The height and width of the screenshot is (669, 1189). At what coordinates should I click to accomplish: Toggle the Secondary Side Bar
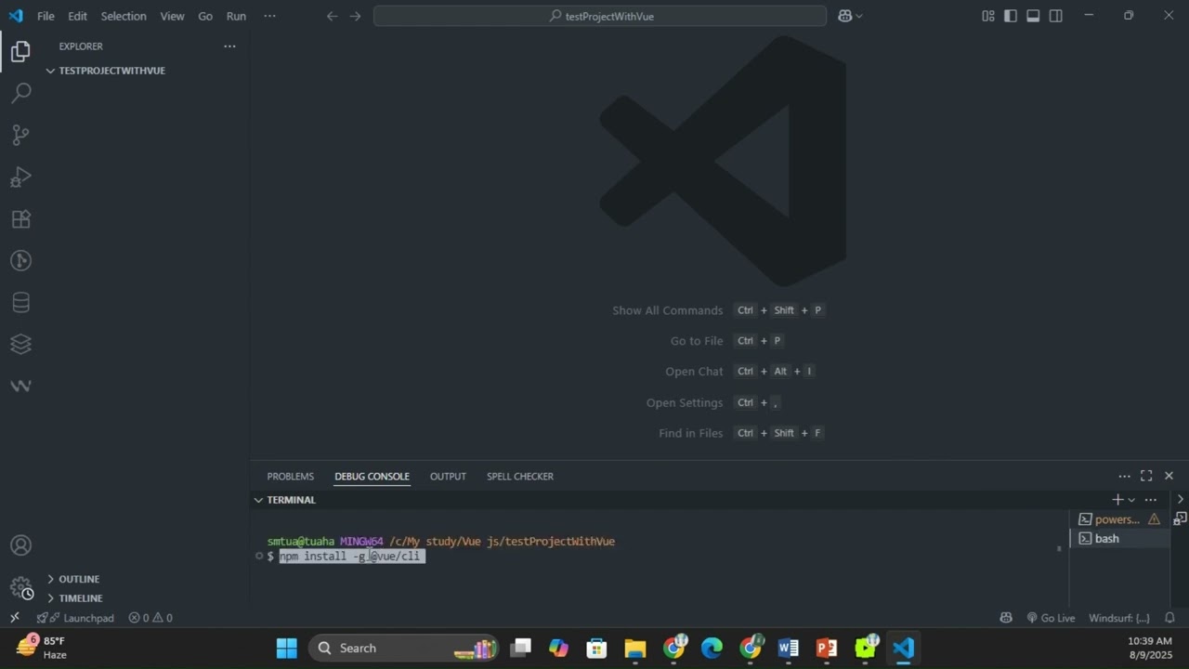1056,16
